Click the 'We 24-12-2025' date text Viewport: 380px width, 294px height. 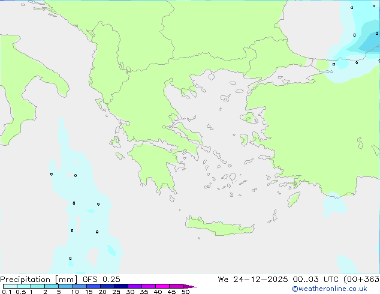click(253, 280)
